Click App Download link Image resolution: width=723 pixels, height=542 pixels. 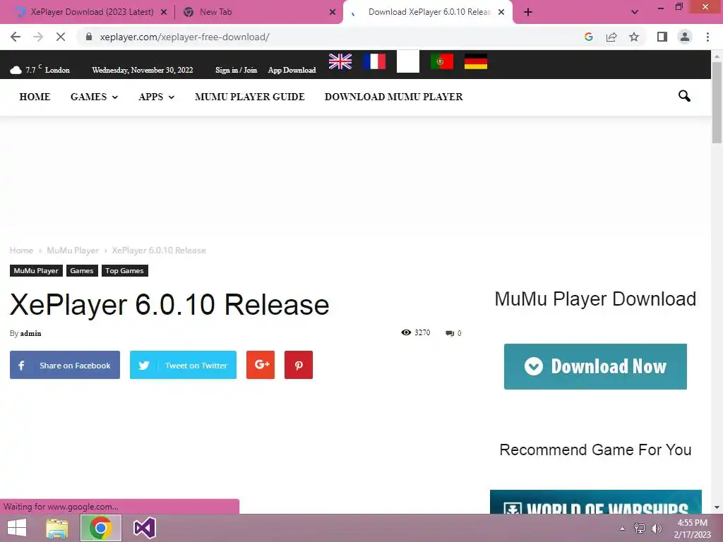click(292, 70)
